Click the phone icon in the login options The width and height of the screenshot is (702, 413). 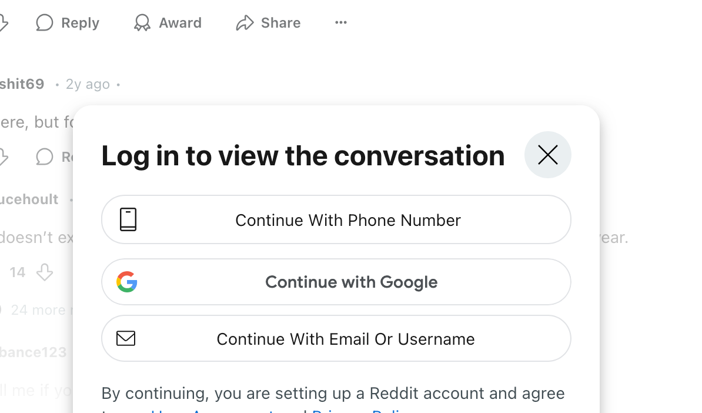tap(128, 219)
